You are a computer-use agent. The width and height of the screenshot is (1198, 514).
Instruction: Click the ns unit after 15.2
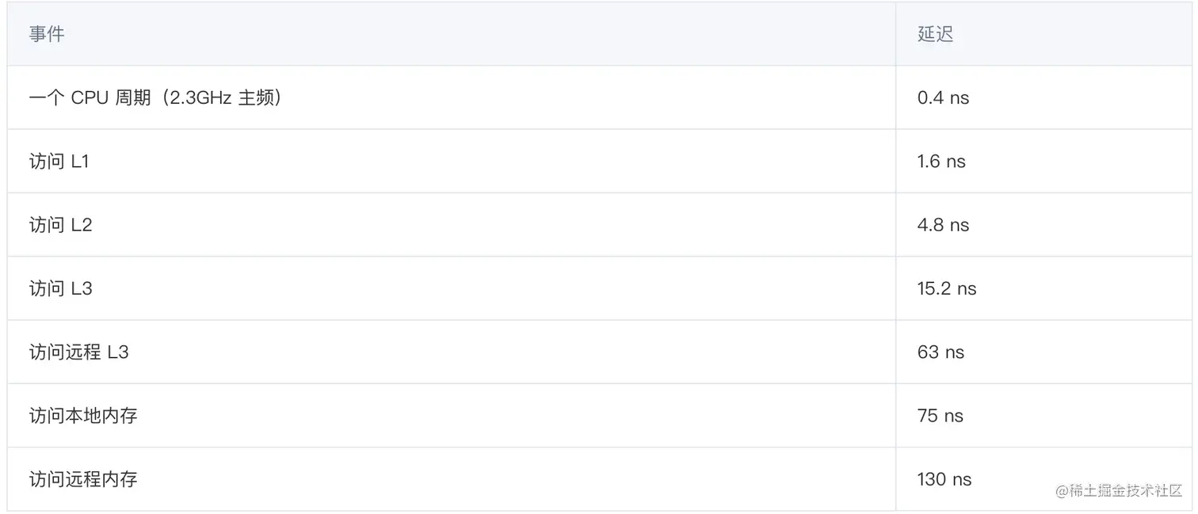pyautogui.click(x=967, y=289)
